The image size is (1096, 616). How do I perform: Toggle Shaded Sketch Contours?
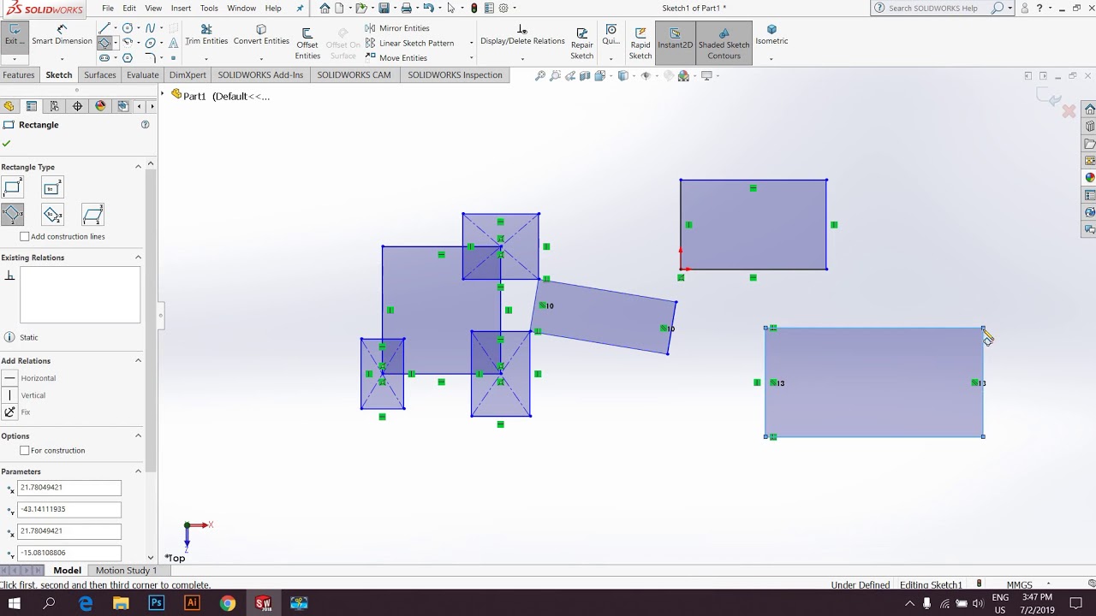pos(724,43)
